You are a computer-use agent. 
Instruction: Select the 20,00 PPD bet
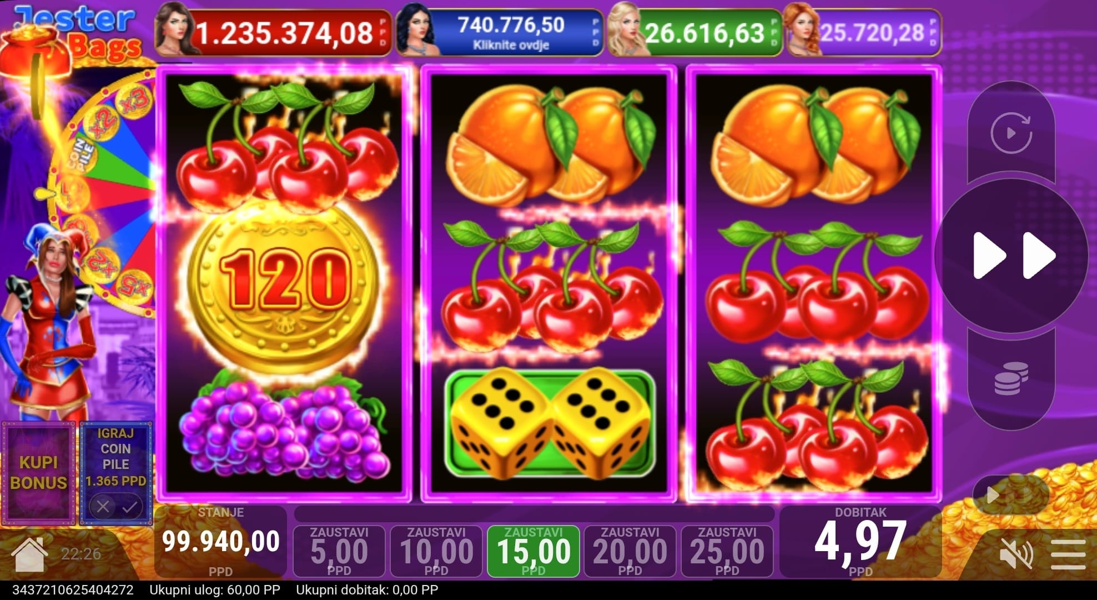pos(630,551)
